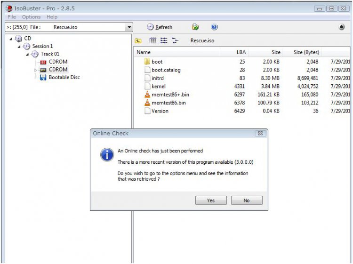The width and height of the screenshot is (353, 264).
Task: Open the green extract/update icon in the toolbar
Action: (195, 27)
